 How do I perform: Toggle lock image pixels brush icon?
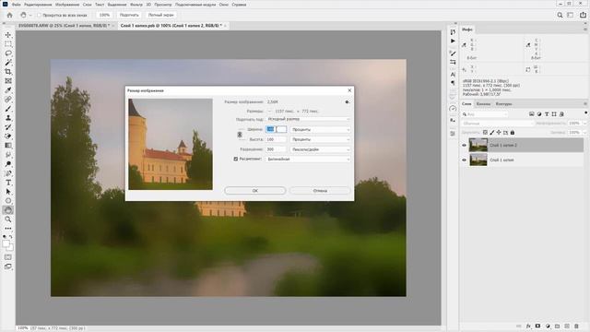tap(491, 133)
